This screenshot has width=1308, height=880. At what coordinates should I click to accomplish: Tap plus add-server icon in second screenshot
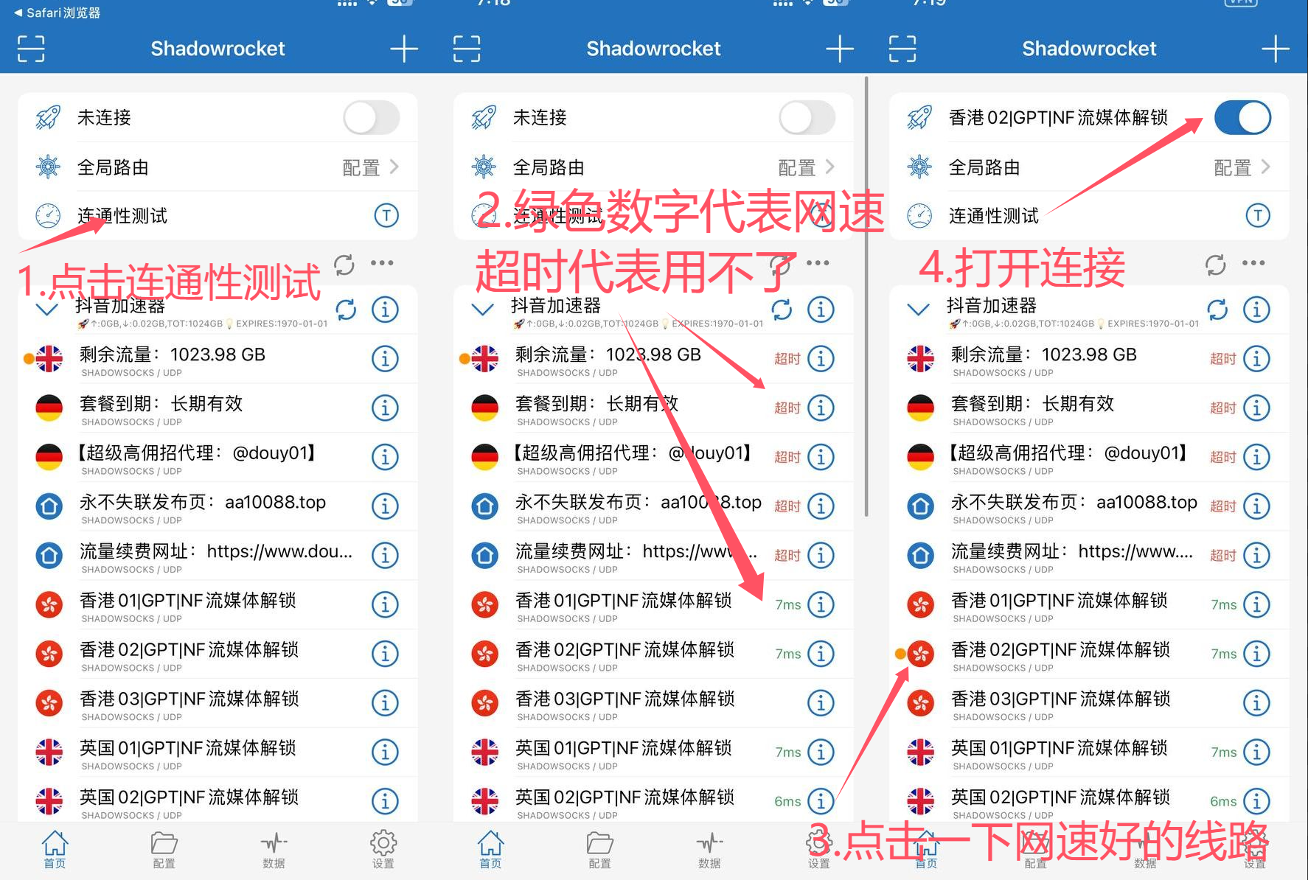point(840,49)
